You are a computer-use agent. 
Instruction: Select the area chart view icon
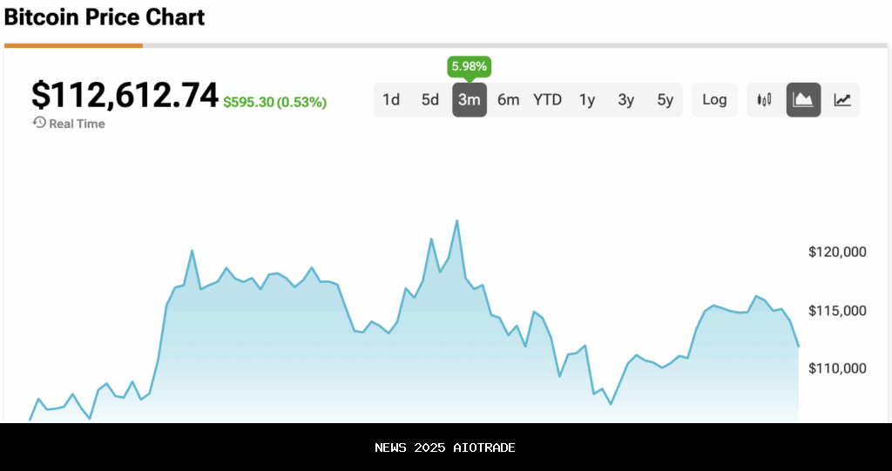(x=803, y=100)
